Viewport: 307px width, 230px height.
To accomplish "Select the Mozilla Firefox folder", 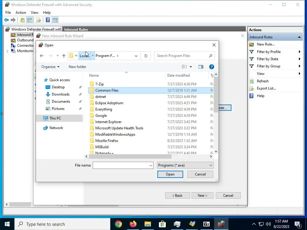I will pos(107,141).
